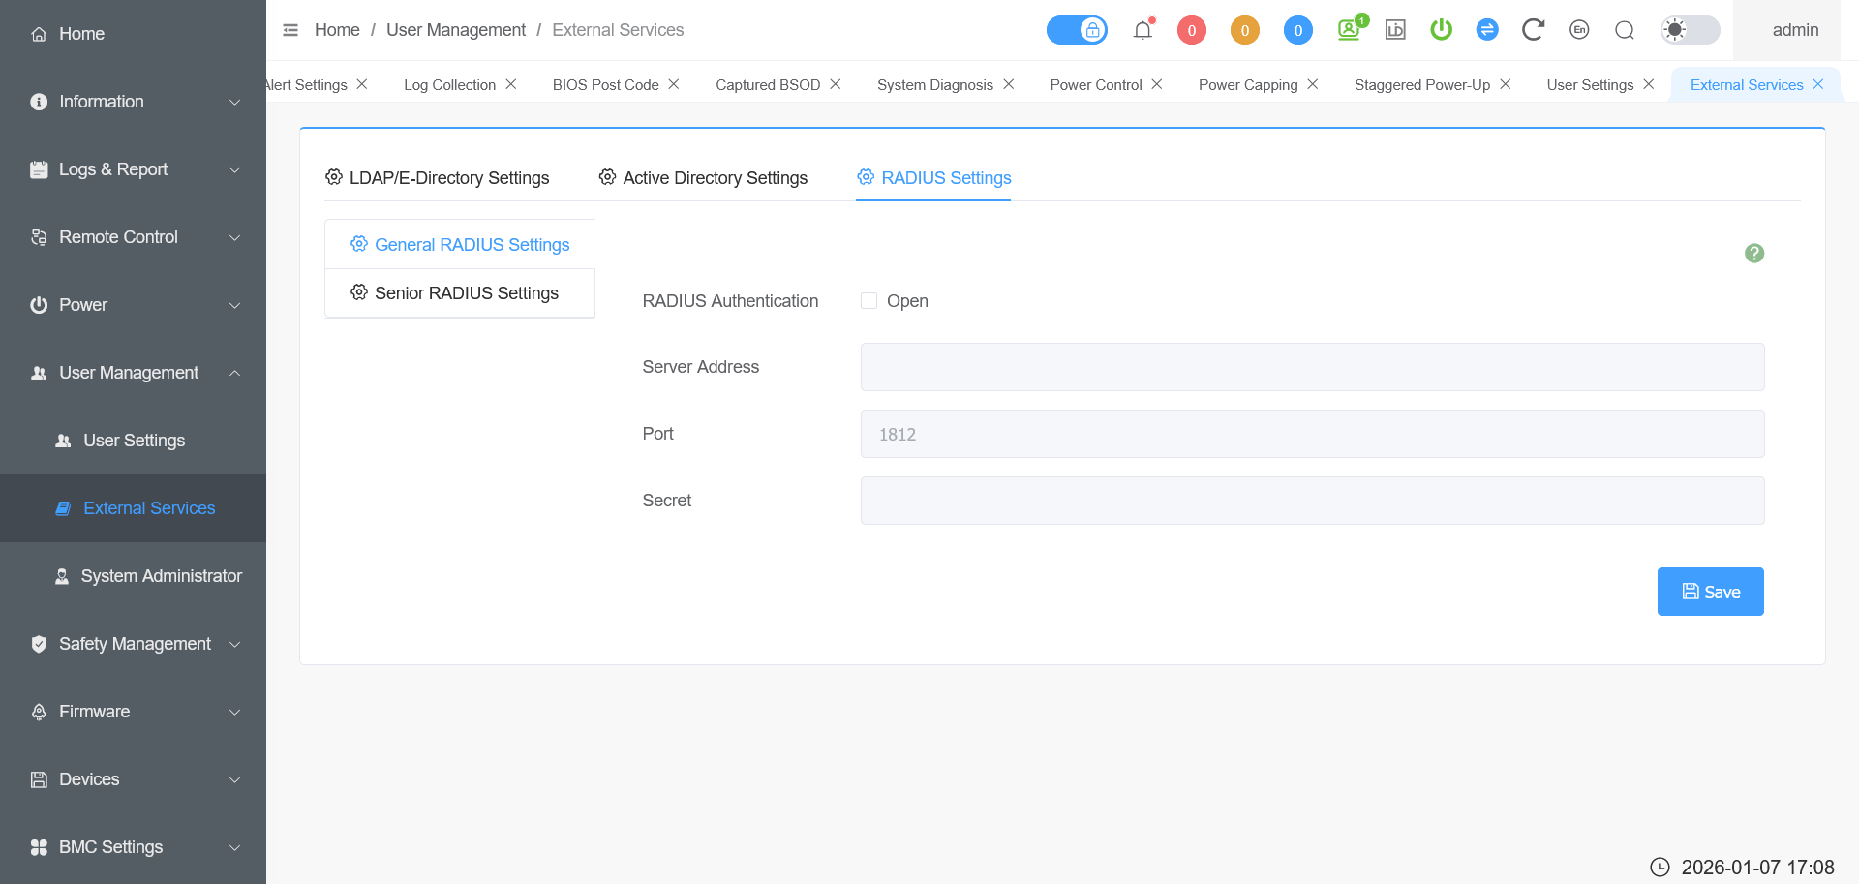Click the refresh icon in header
1859x884 pixels.
(1532, 30)
